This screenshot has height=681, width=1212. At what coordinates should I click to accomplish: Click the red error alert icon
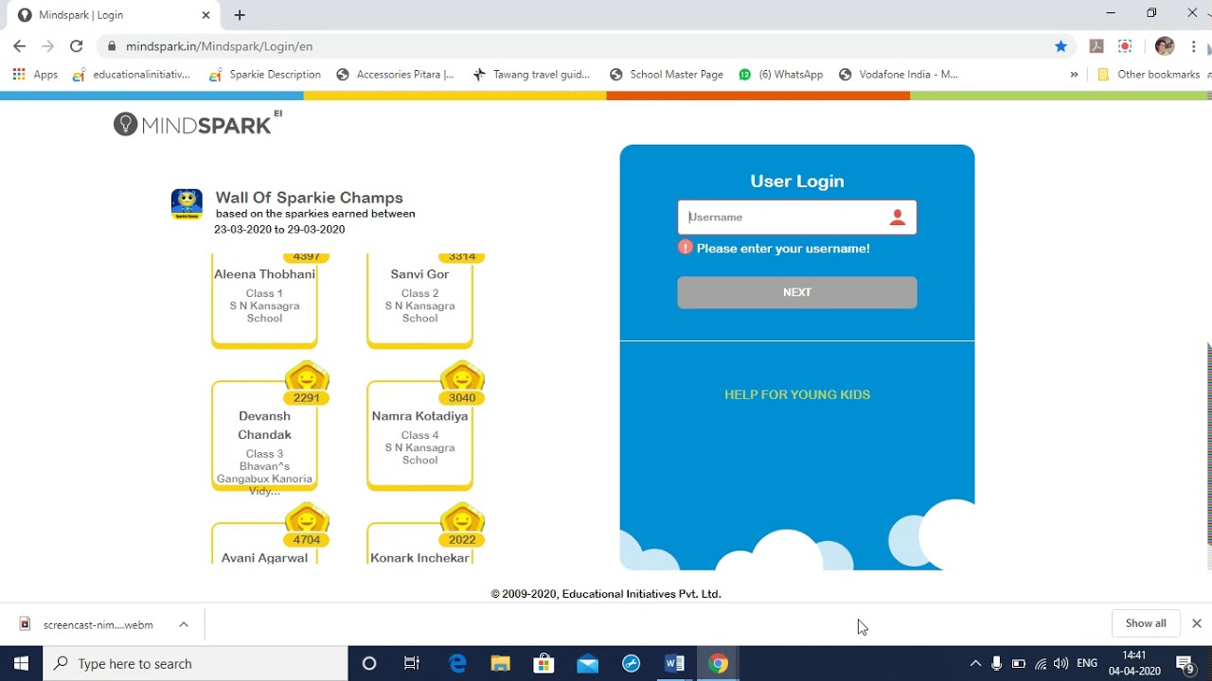pos(686,248)
